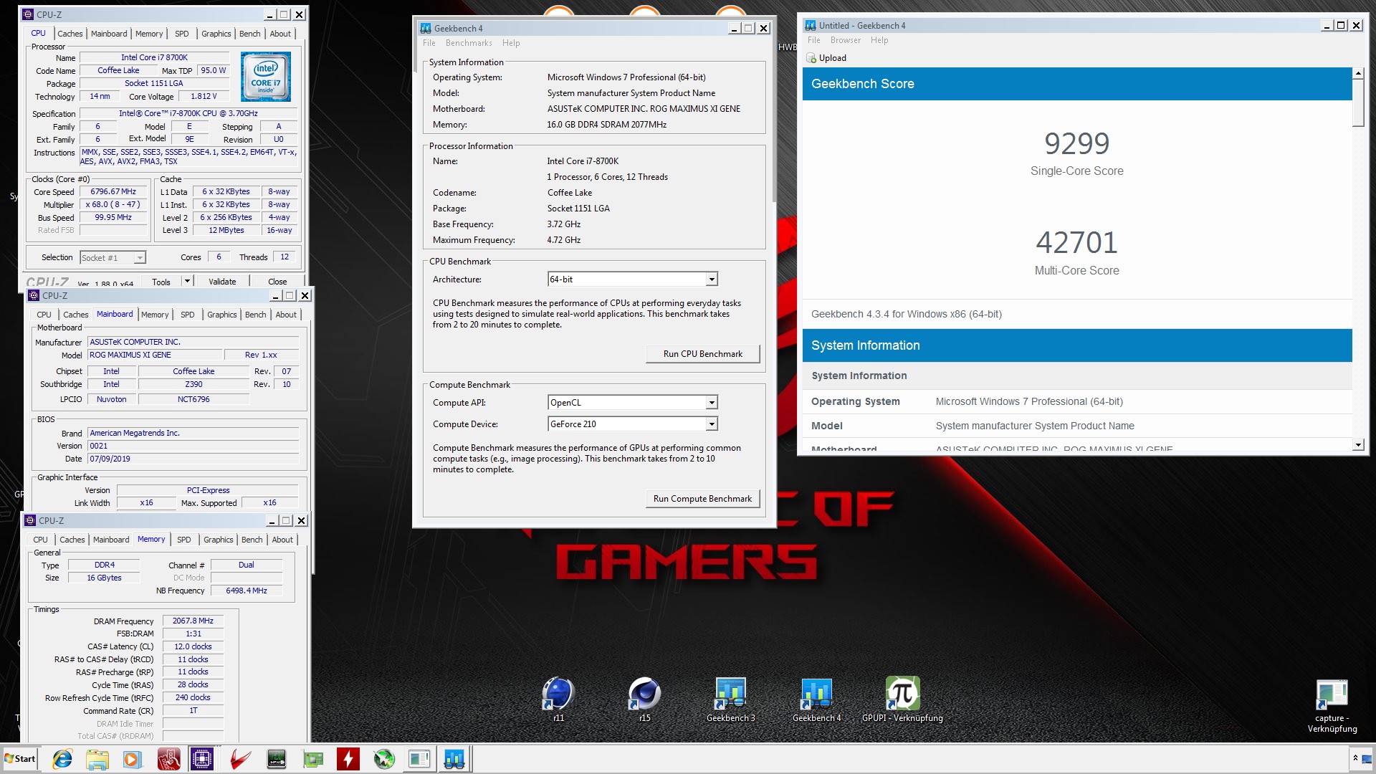Open Internet Explorer from the taskbar
Screen dimensions: 1376x774
pyautogui.click(x=62, y=759)
